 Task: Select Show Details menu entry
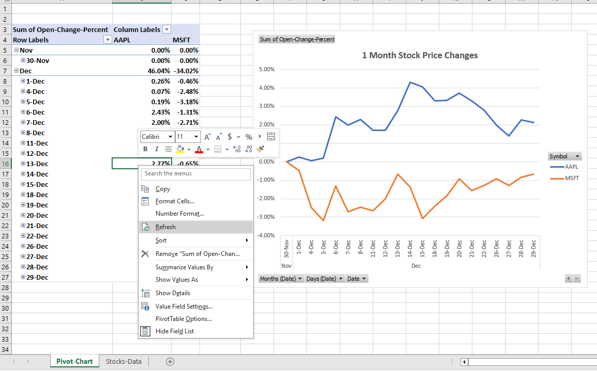[x=196, y=293]
